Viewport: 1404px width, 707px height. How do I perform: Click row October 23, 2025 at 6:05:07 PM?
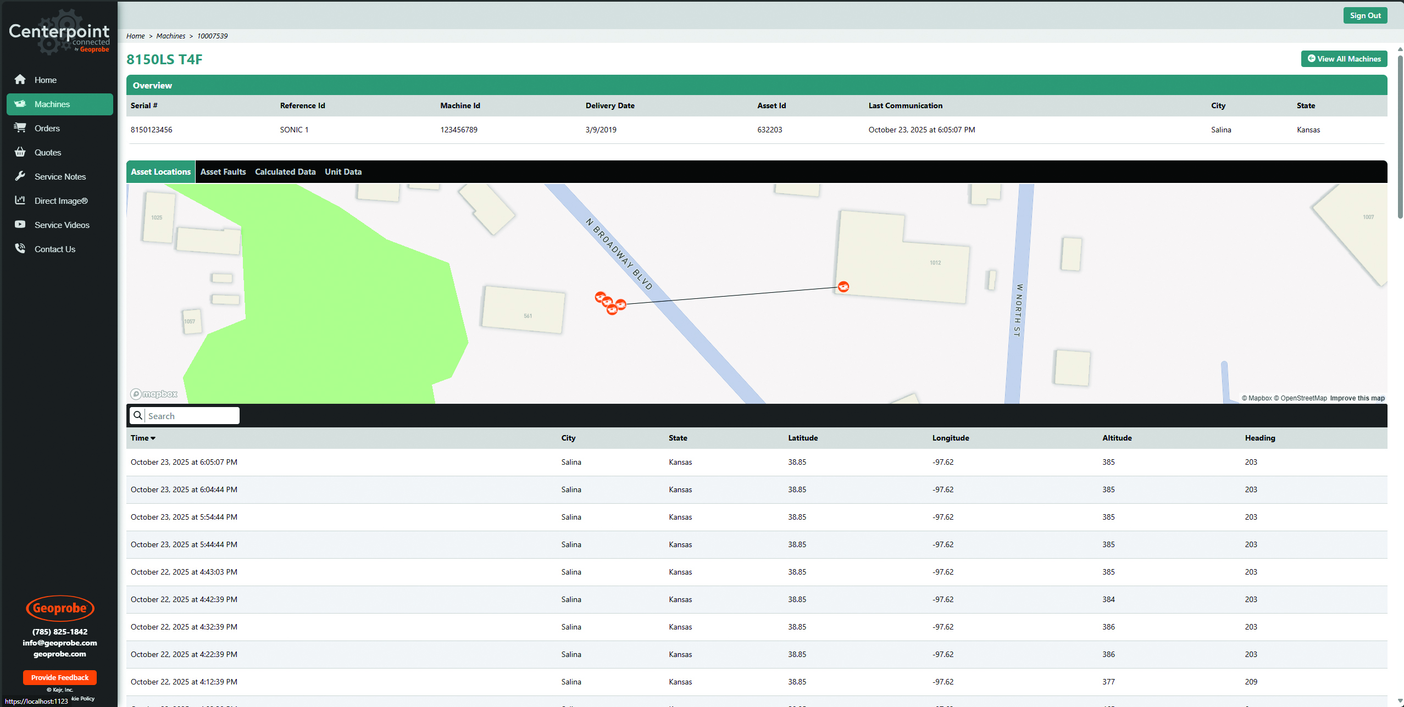[757, 462]
